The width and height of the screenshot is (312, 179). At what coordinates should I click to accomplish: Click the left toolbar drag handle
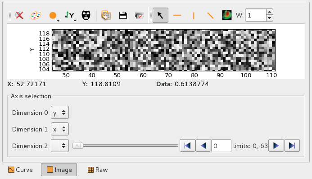coord(10,15)
